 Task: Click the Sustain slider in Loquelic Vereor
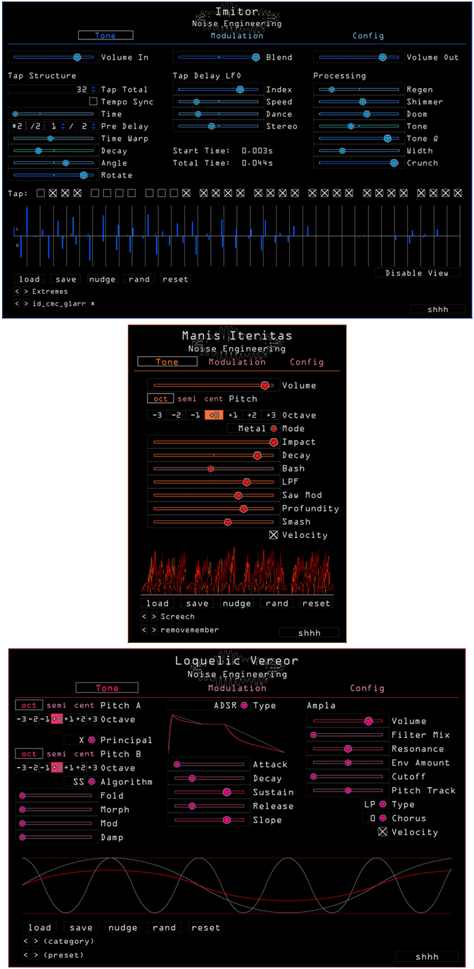point(208,792)
